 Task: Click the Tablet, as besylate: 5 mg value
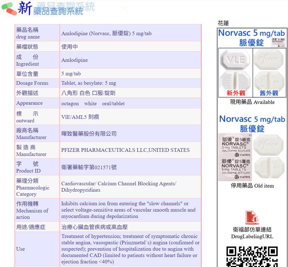coord(88,83)
